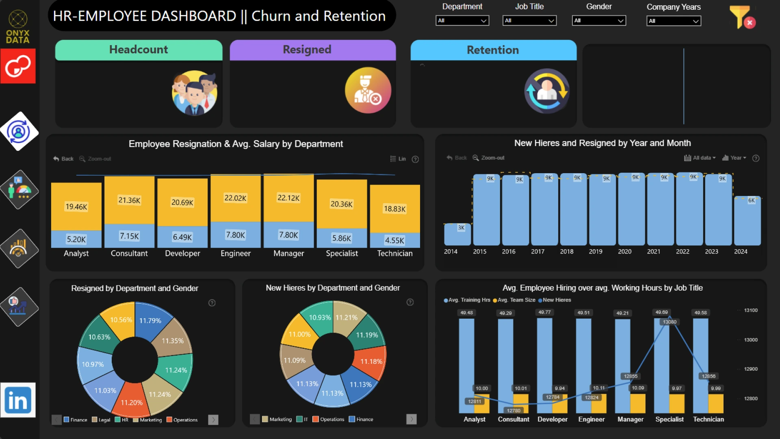
Task: Expand the Year granularity dropdown
Action: click(x=734, y=158)
